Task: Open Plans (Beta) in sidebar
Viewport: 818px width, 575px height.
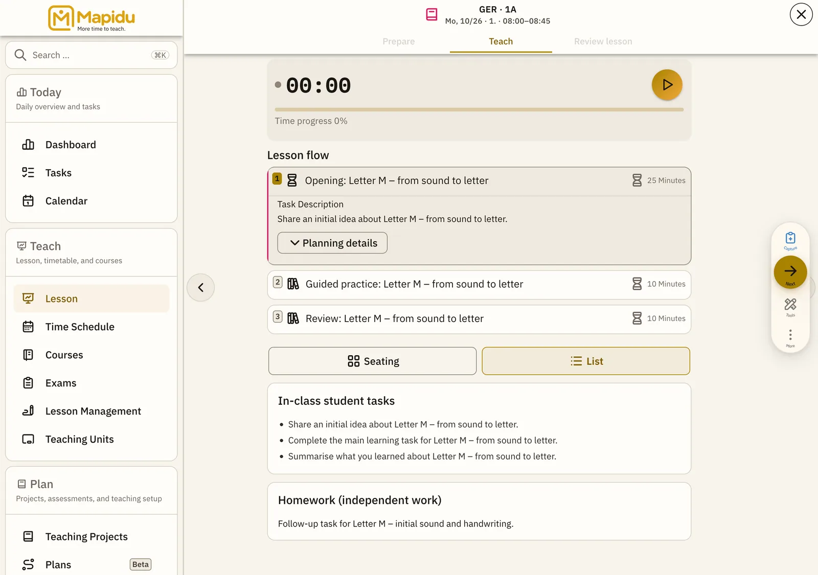Action: (x=92, y=564)
